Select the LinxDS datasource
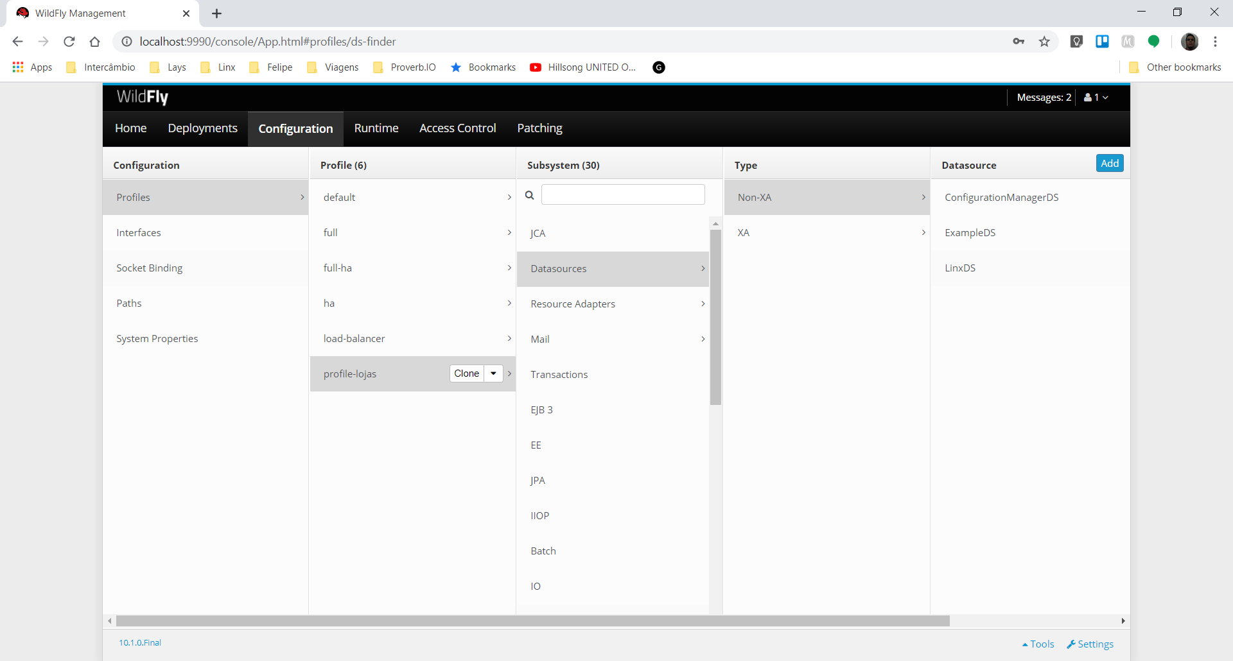1233x661 pixels. coord(1030,268)
